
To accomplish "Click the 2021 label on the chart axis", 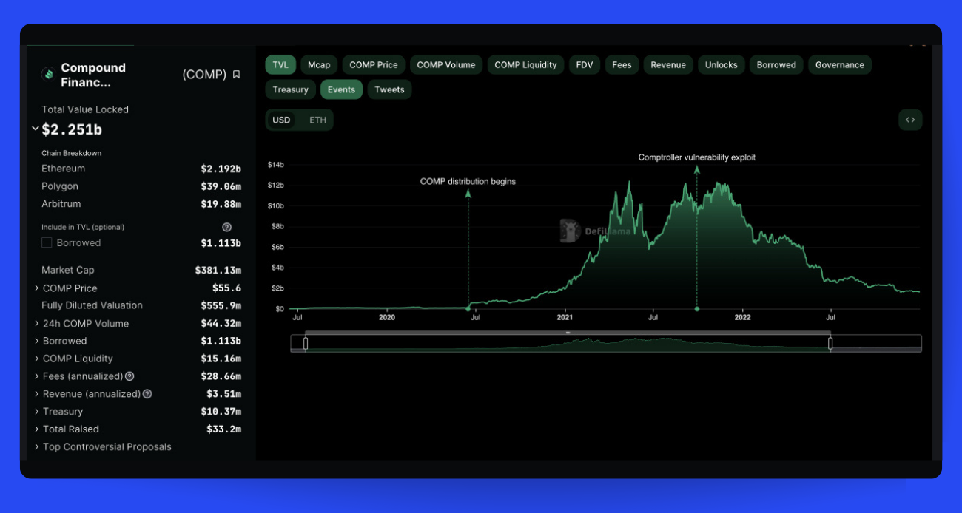I will tap(565, 318).
